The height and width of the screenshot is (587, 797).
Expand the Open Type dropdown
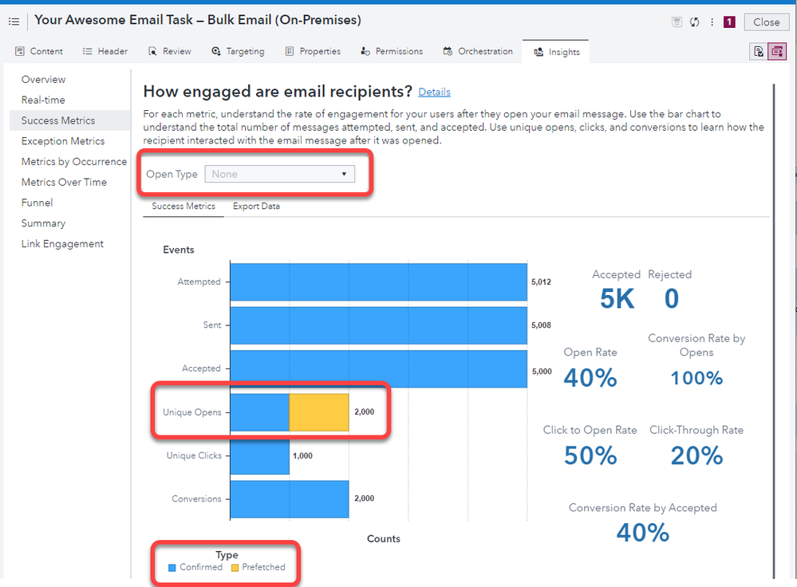point(279,175)
